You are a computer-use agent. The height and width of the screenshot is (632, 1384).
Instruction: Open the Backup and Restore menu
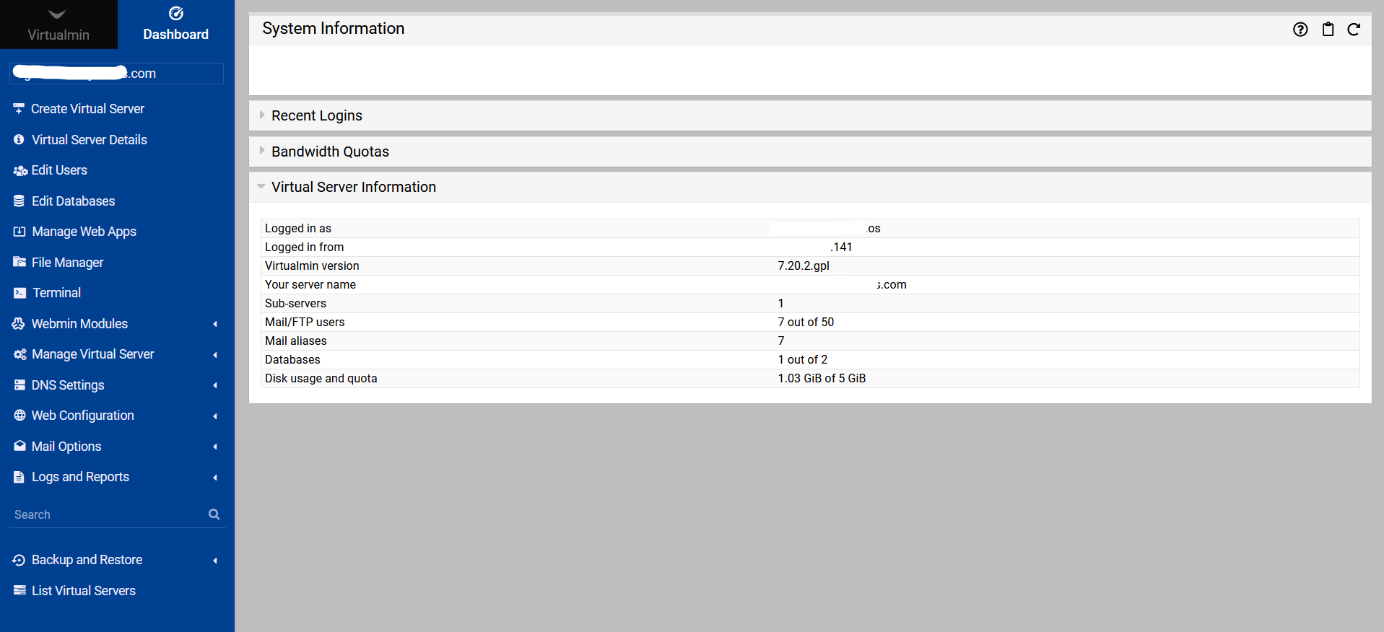coord(87,560)
